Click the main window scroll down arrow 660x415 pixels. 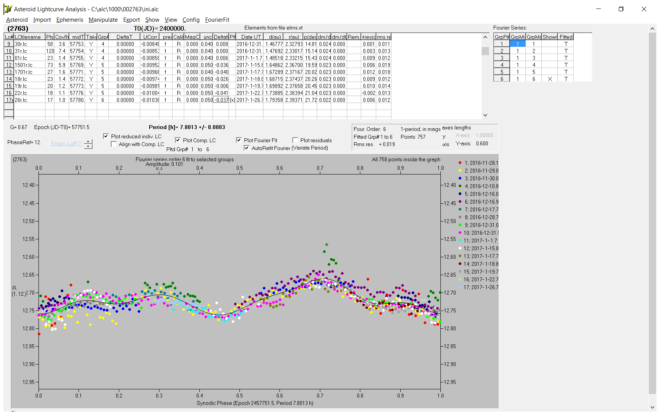[x=652, y=407]
